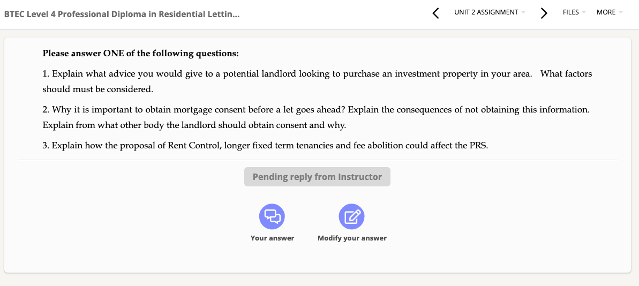
Task: Click the Please answer ONE heading
Action: 140,54
